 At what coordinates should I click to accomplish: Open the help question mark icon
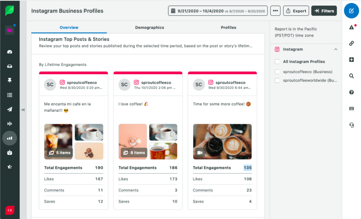click(x=351, y=92)
